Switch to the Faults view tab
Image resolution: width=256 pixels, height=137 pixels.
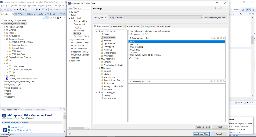tap(42, 14)
